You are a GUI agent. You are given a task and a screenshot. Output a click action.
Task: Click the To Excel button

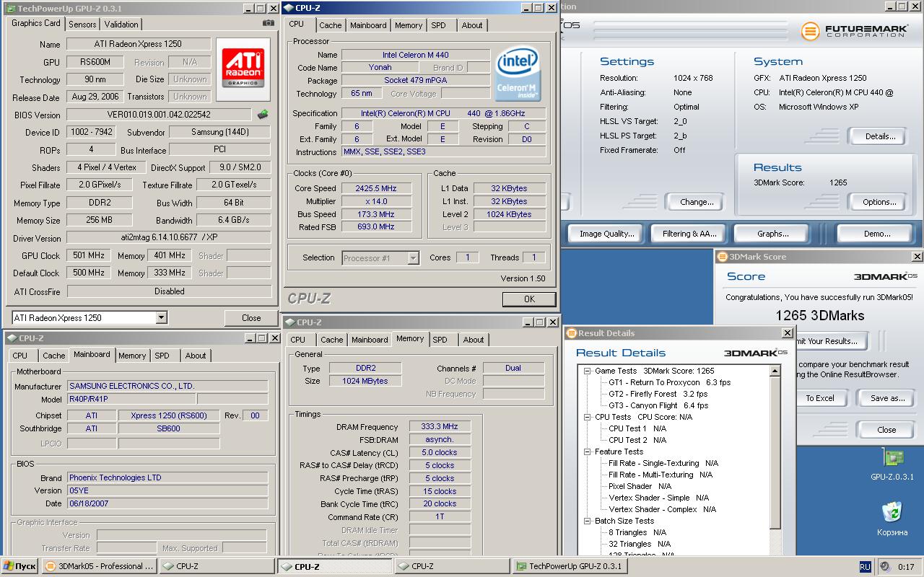(x=820, y=398)
